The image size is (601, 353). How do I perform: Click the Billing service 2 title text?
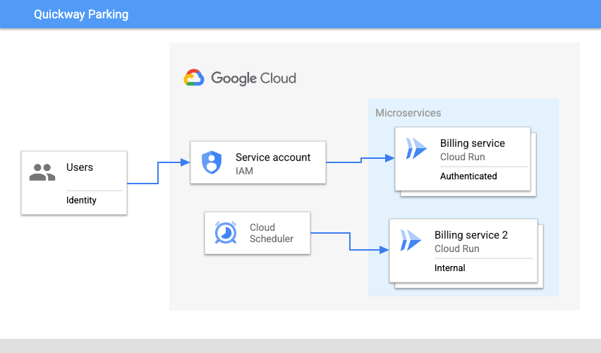click(x=471, y=235)
